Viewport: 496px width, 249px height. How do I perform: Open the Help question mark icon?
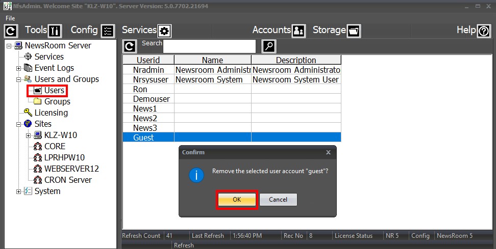pos(484,31)
